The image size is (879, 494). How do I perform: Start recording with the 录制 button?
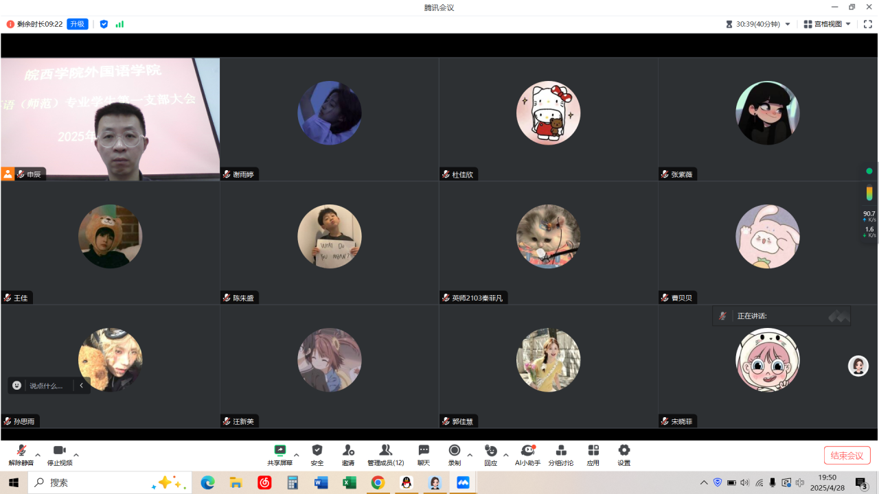454,455
